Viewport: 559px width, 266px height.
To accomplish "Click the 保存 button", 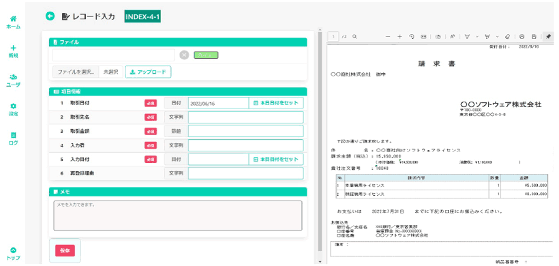I will point(65,250).
